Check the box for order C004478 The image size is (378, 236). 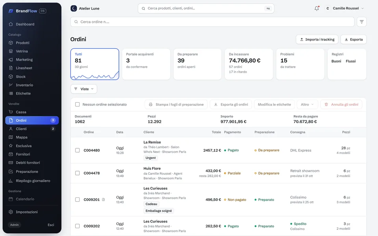coord(78,173)
